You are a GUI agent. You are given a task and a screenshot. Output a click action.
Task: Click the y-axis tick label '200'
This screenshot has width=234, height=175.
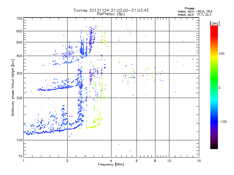pyautogui.click(x=19, y=98)
